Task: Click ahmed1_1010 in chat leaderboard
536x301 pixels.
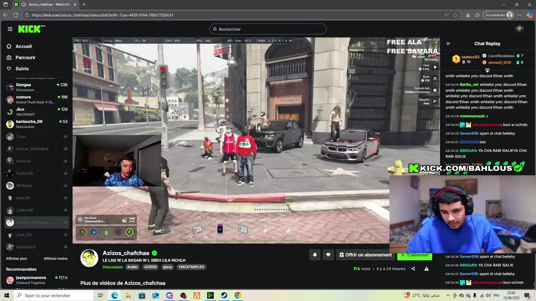Action: point(500,62)
